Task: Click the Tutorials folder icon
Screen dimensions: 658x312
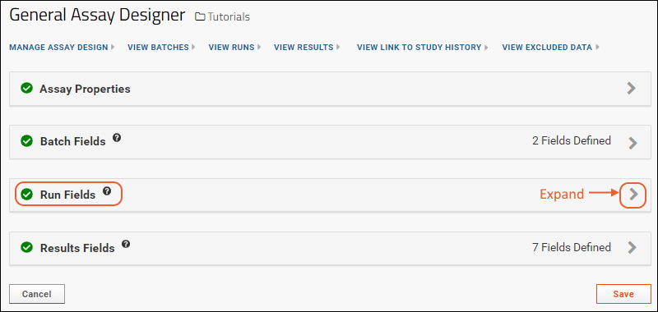Action: [x=200, y=16]
